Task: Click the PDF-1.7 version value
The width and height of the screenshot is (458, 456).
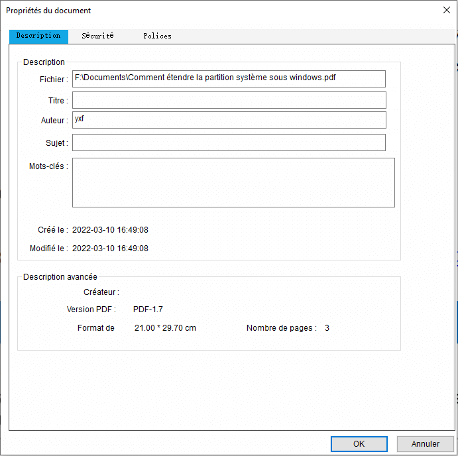Action: click(x=148, y=310)
